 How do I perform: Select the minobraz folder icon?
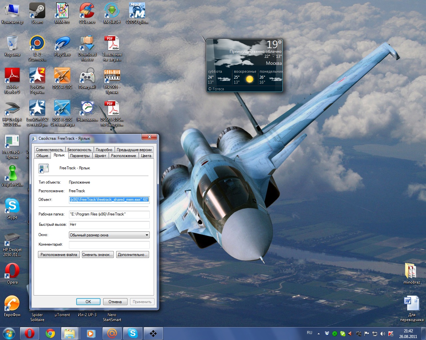tap(412, 274)
